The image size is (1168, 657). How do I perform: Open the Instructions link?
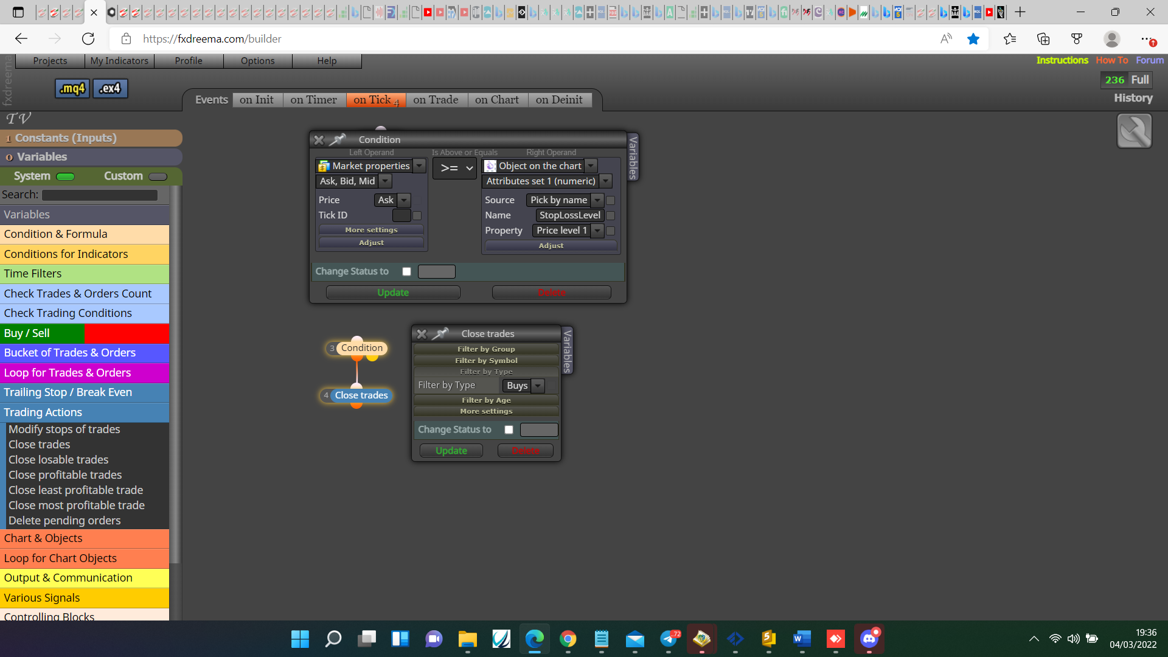1062,60
